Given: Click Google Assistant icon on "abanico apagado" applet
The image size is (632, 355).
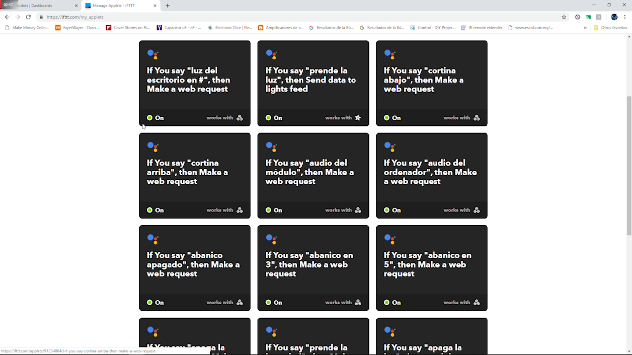Looking at the screenshot, I should (153, 239).
